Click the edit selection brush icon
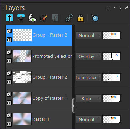The width and height of the screenshot is (130, 129). coord(44,18)
